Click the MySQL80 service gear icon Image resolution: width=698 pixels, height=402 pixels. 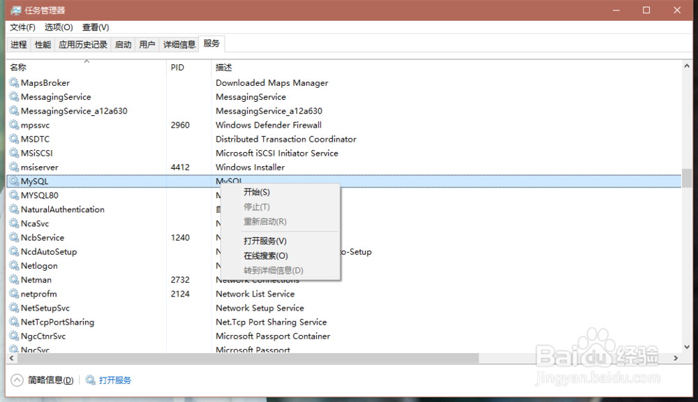pyautogui.click(x=14, y=195)
